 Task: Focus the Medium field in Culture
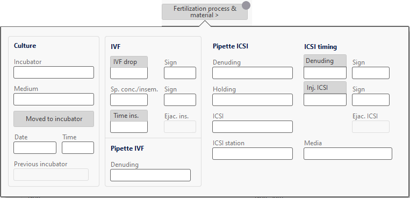(54, 99)
